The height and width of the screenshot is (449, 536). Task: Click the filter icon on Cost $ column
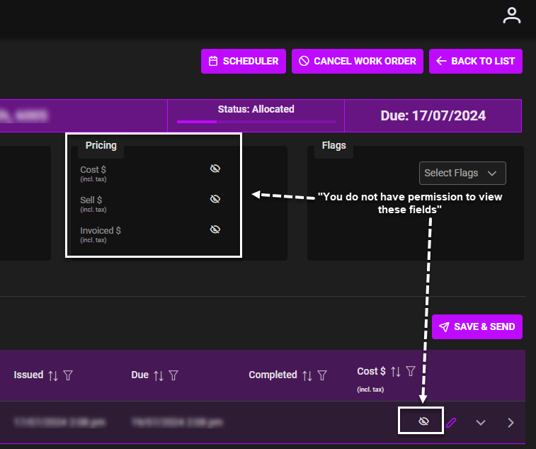pos(411,372)
